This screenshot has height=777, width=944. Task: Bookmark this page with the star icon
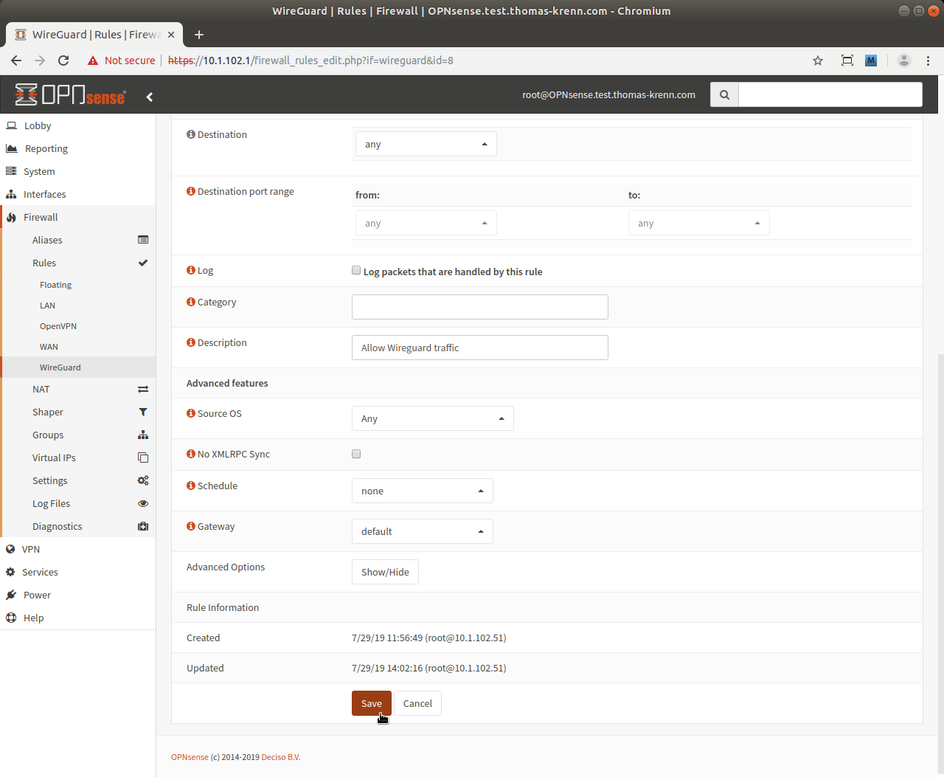(817, 61)
